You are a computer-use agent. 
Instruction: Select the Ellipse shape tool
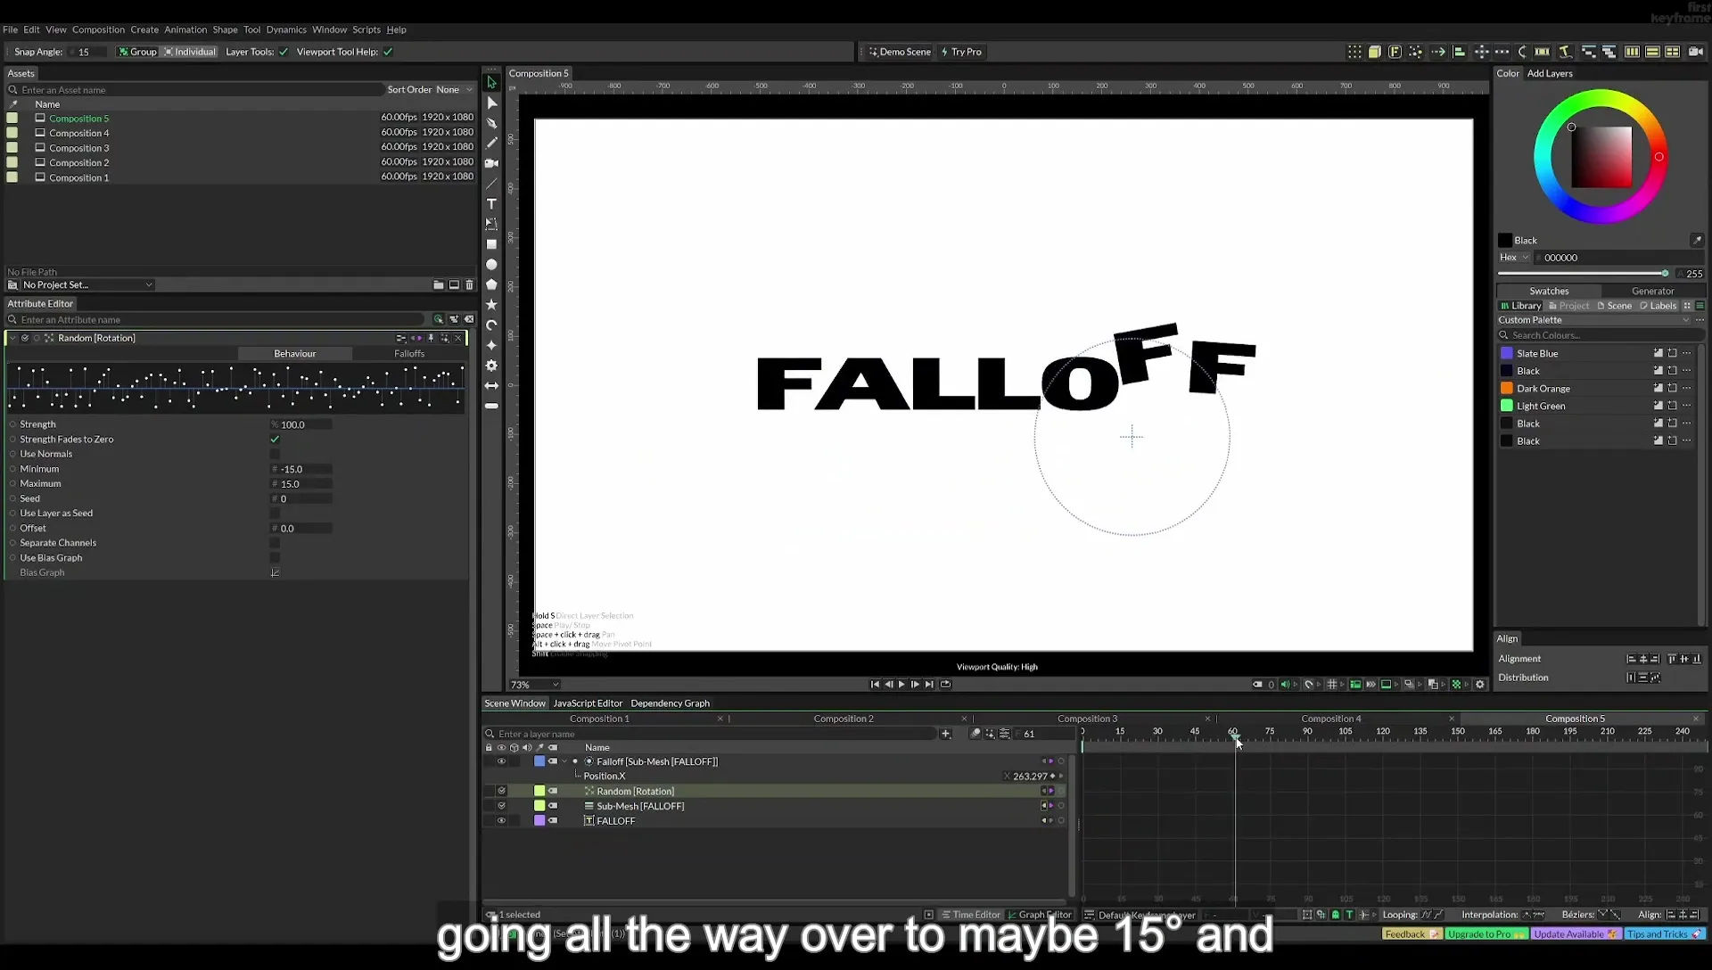click(491, 265)
